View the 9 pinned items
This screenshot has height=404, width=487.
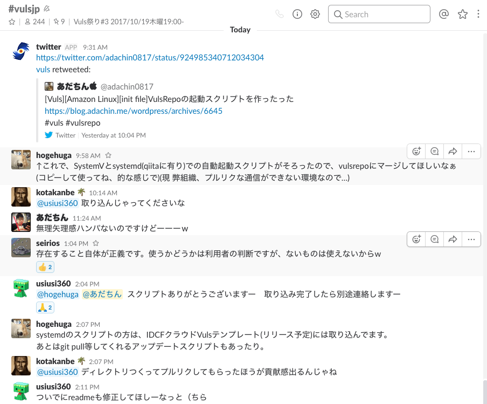tap(60, 22)
